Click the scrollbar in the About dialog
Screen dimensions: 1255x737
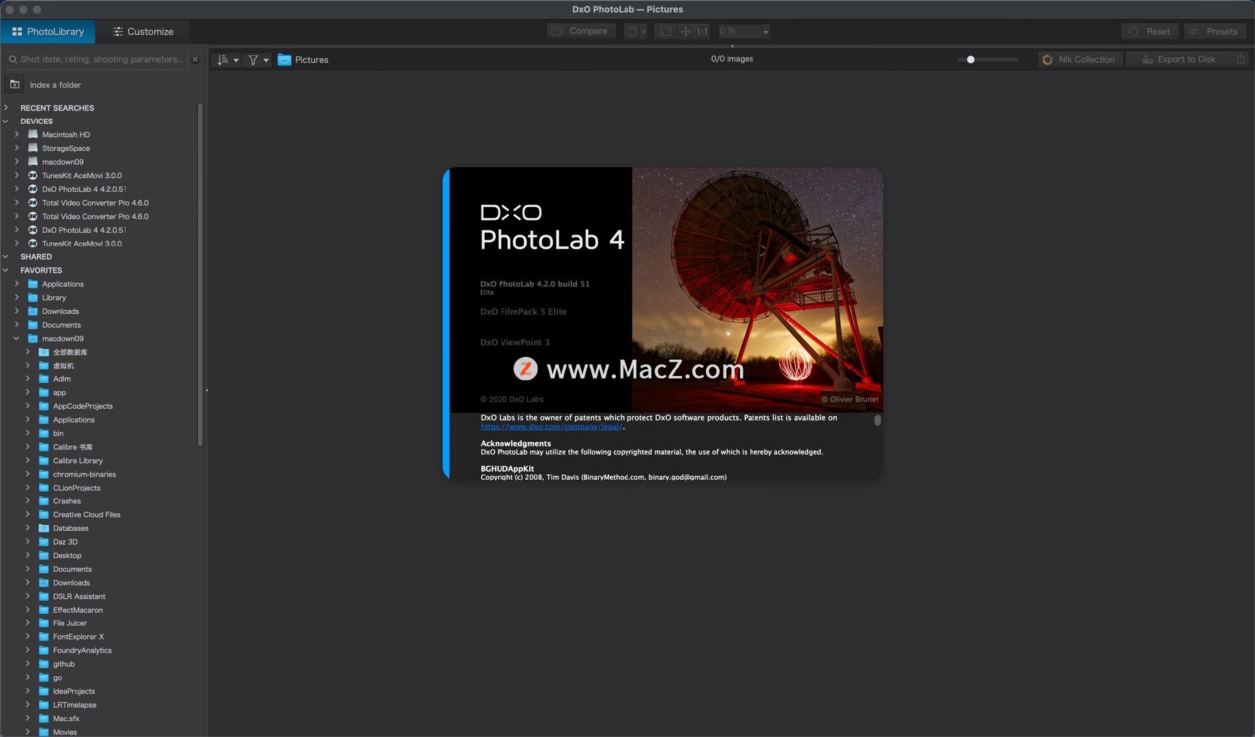pyautogui.click(x=878, y=420)
